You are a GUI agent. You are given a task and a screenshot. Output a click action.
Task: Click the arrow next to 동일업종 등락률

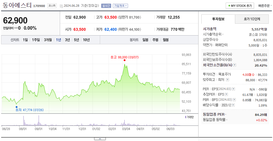(227, 120)
